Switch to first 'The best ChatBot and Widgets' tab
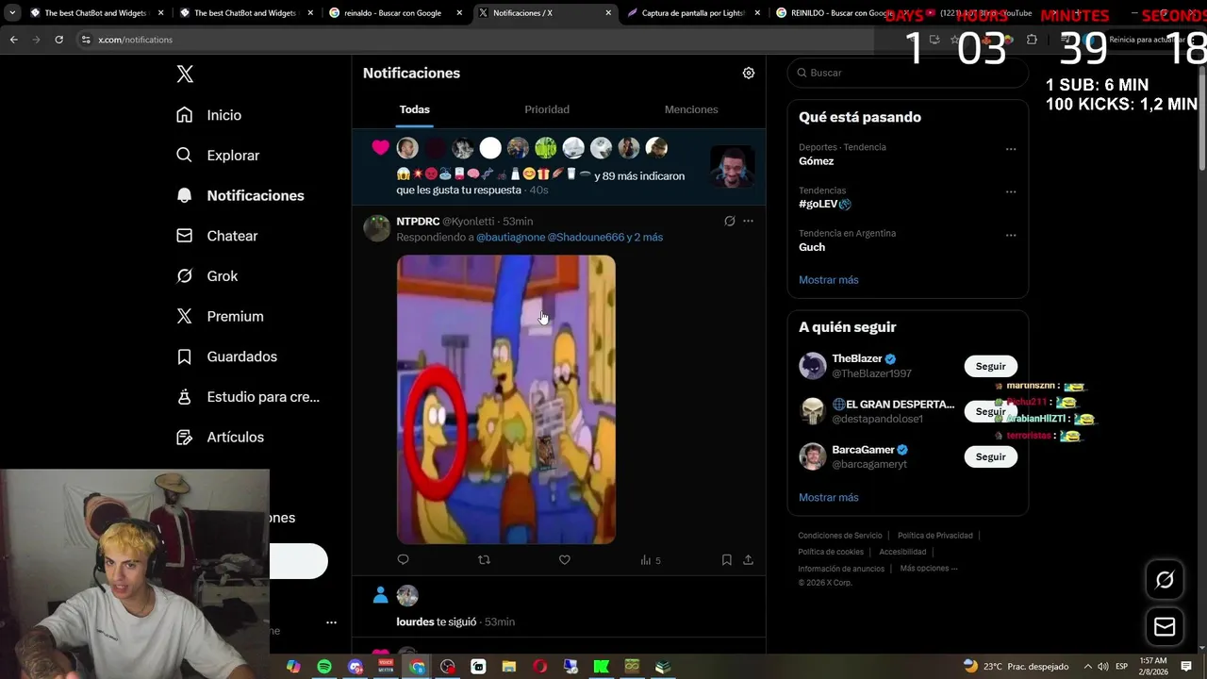Viewport: 1207px width, 679px height. pos(96,13)
